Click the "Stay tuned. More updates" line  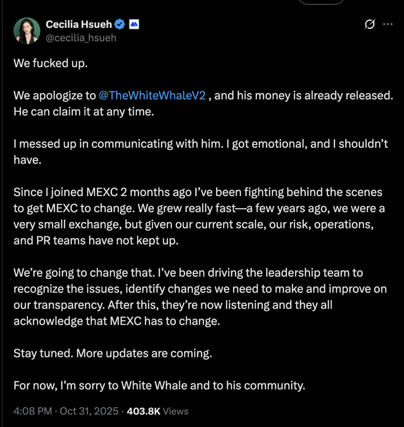coord(113,354)
